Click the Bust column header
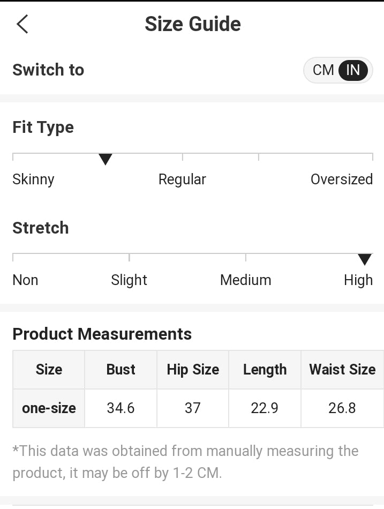The image size is (384, 509). [x=121, y=370]
